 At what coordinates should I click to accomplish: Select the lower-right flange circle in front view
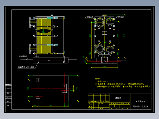[x=110, y=50]
